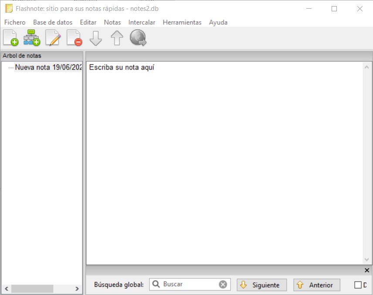Open the Herramientas menu
The image size is (373, 295).
(182, 22)
